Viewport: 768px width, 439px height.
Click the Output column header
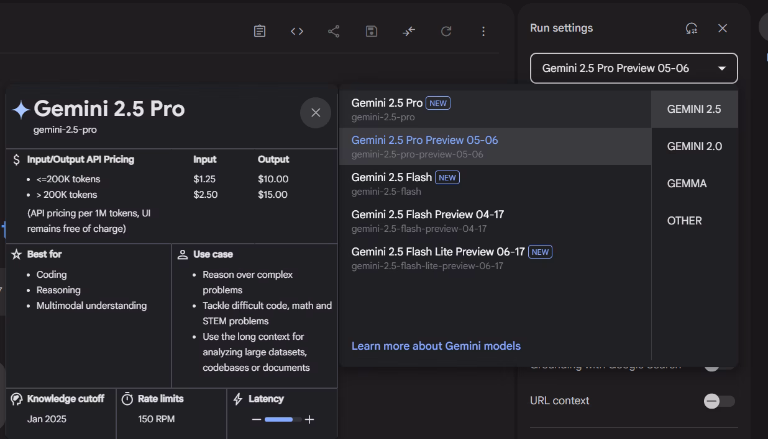click(x=273, y=159)
